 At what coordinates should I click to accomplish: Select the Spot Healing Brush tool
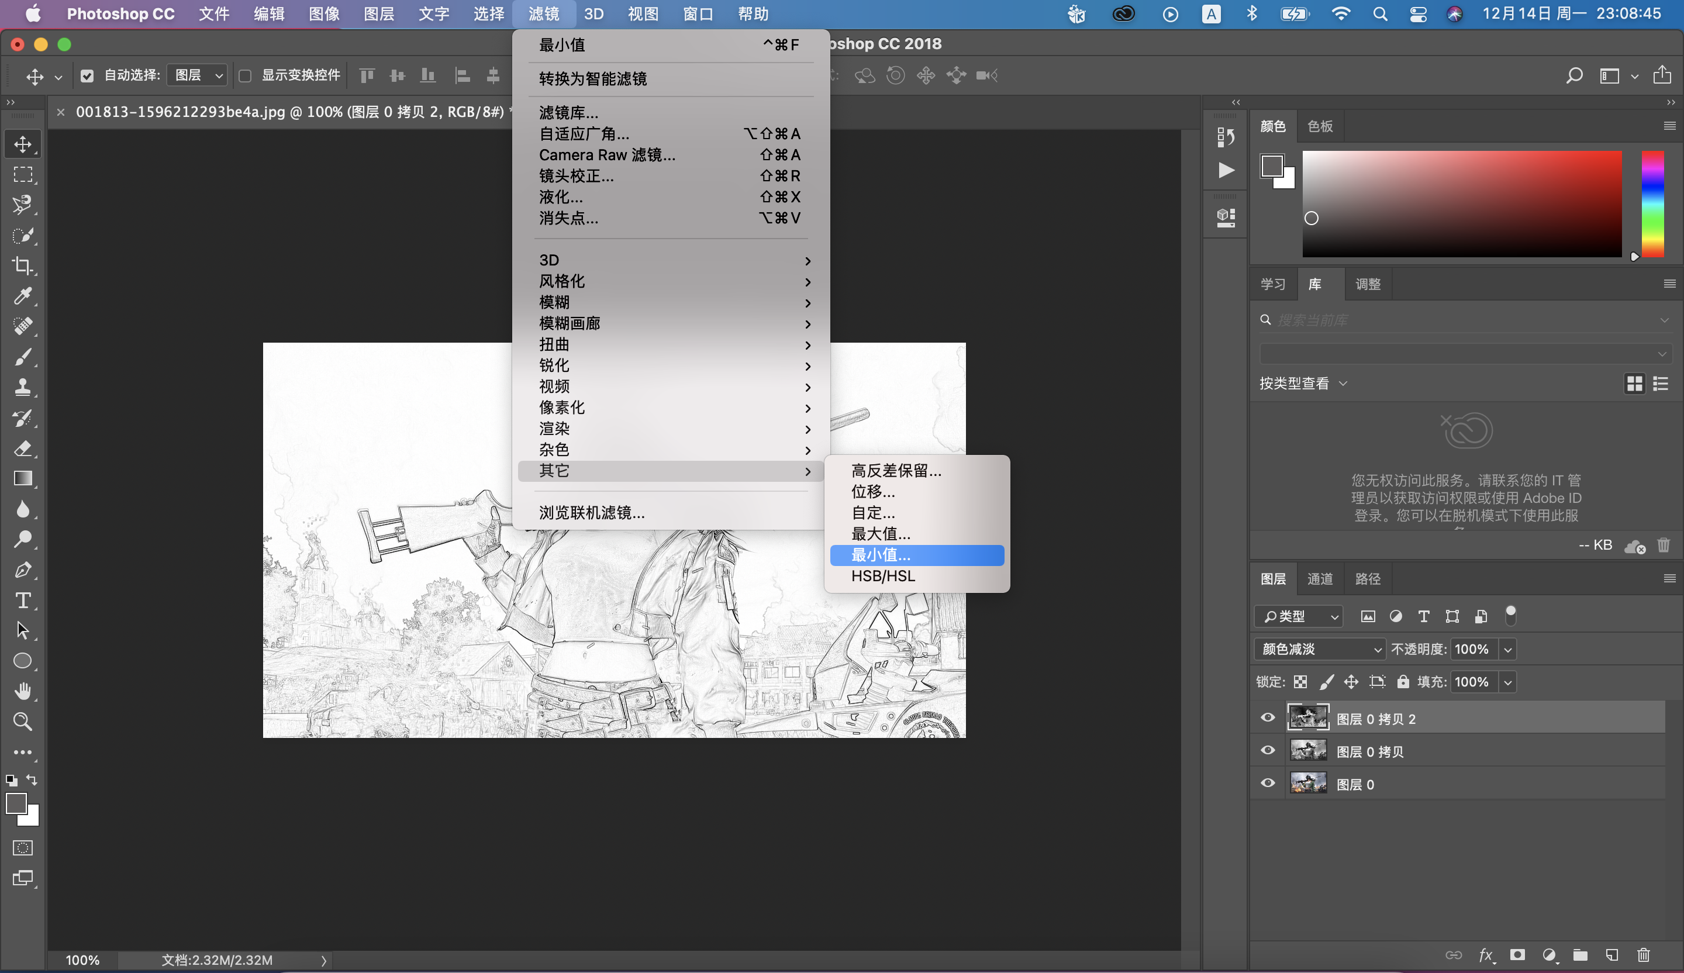coord(23,326)
